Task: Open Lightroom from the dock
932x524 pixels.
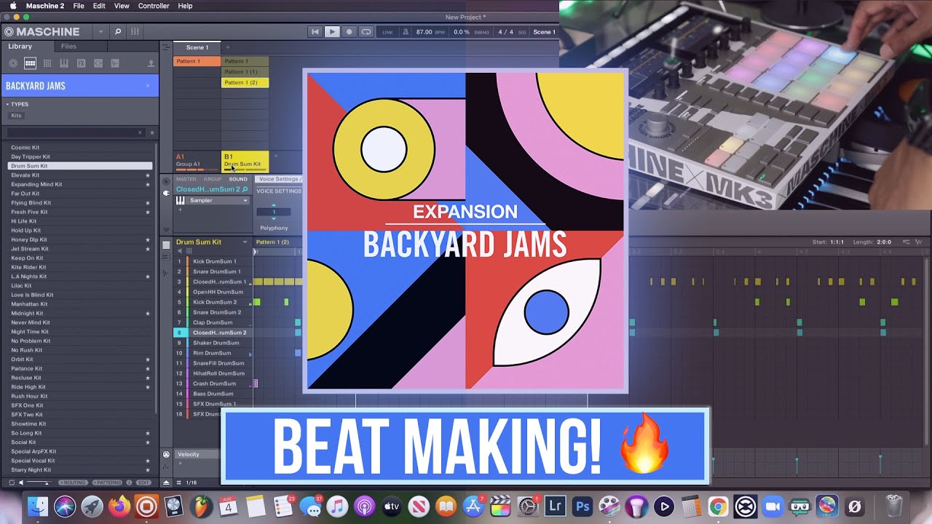Action: click(x=554, y=506)
